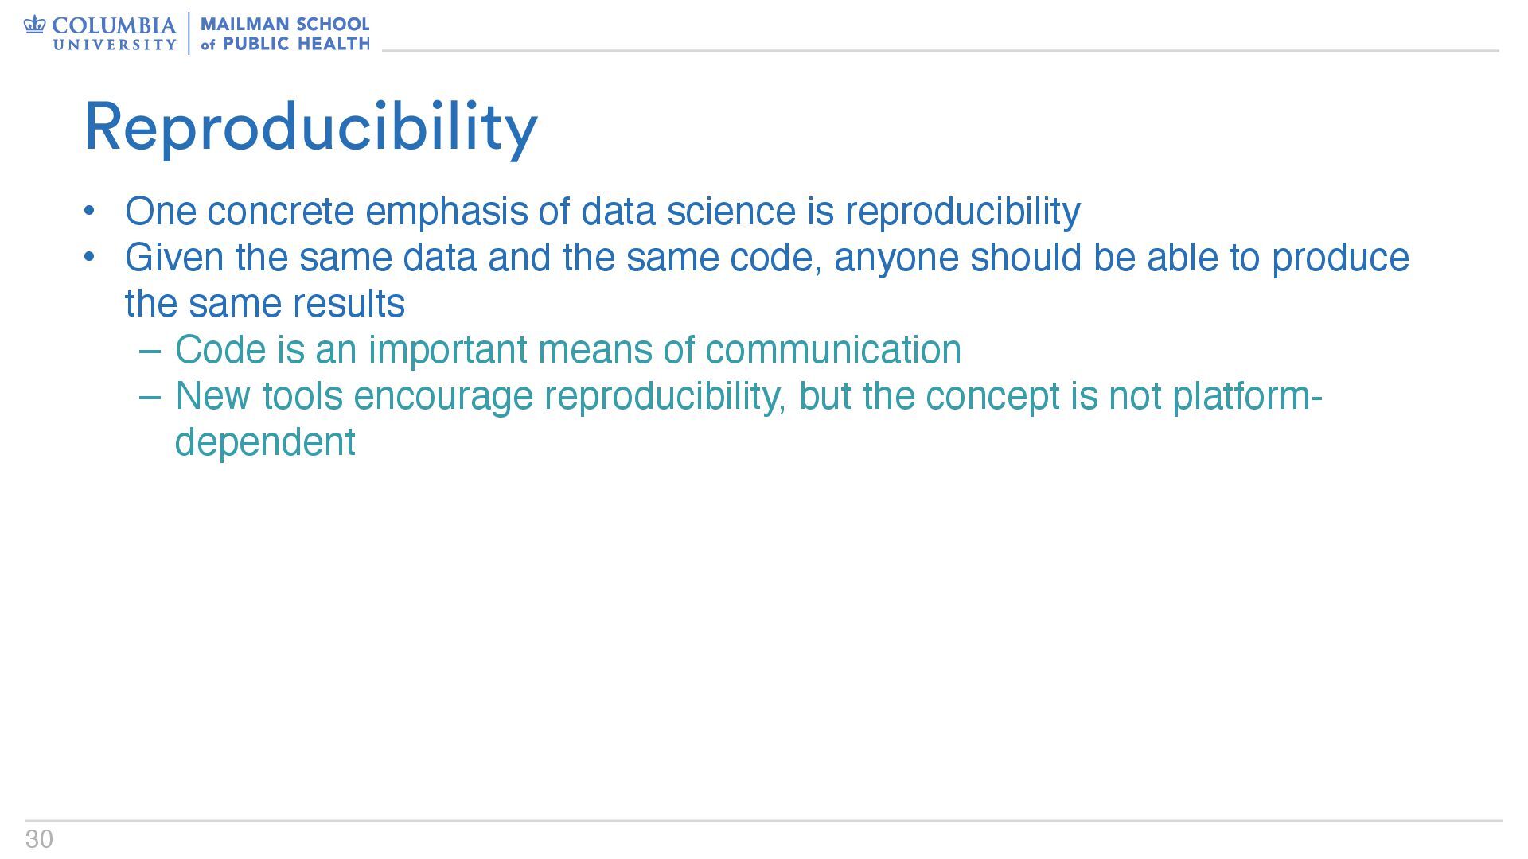Click the word 'communication' in the sub-bullet
The image size is (1528, 859).
point(833,350)
